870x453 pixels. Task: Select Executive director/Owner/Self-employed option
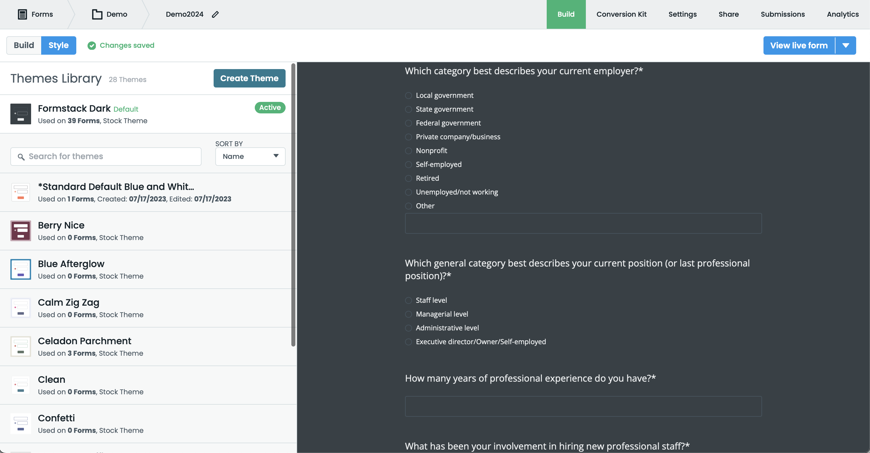tap(408, 342)
